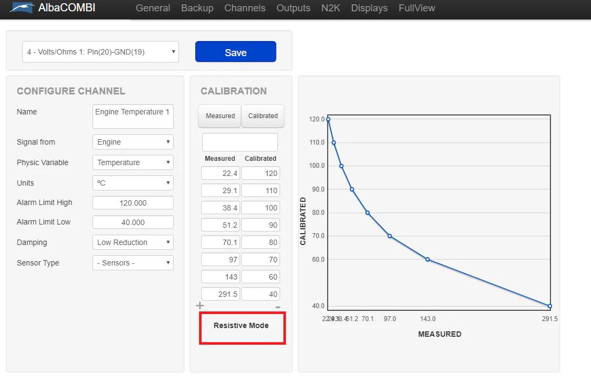The width and height of the screenshot is (591, 388).
Task: Click the calibrated value 100 field
Action: point(261,208)
